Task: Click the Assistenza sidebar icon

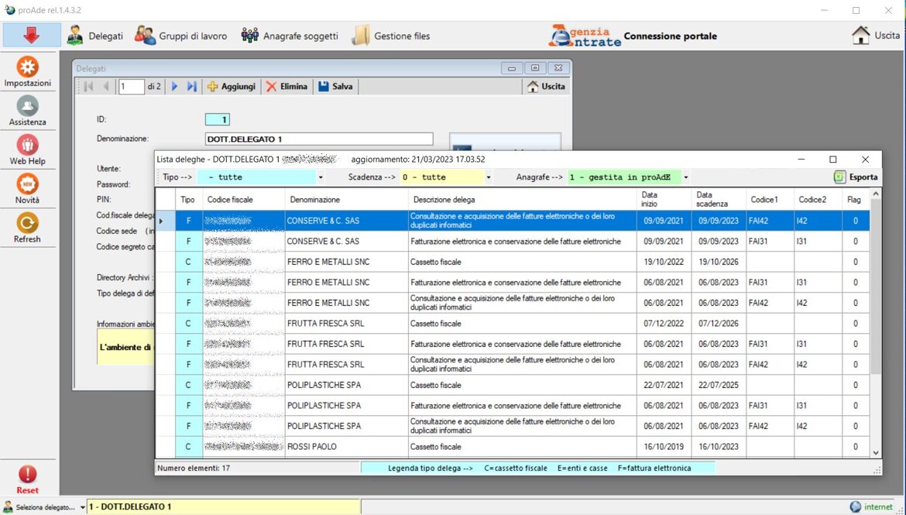Action: pos(28,107)
